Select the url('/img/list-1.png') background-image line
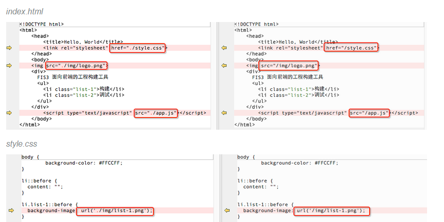This screenshot has width=444, height=222. (x=332, y=210)
